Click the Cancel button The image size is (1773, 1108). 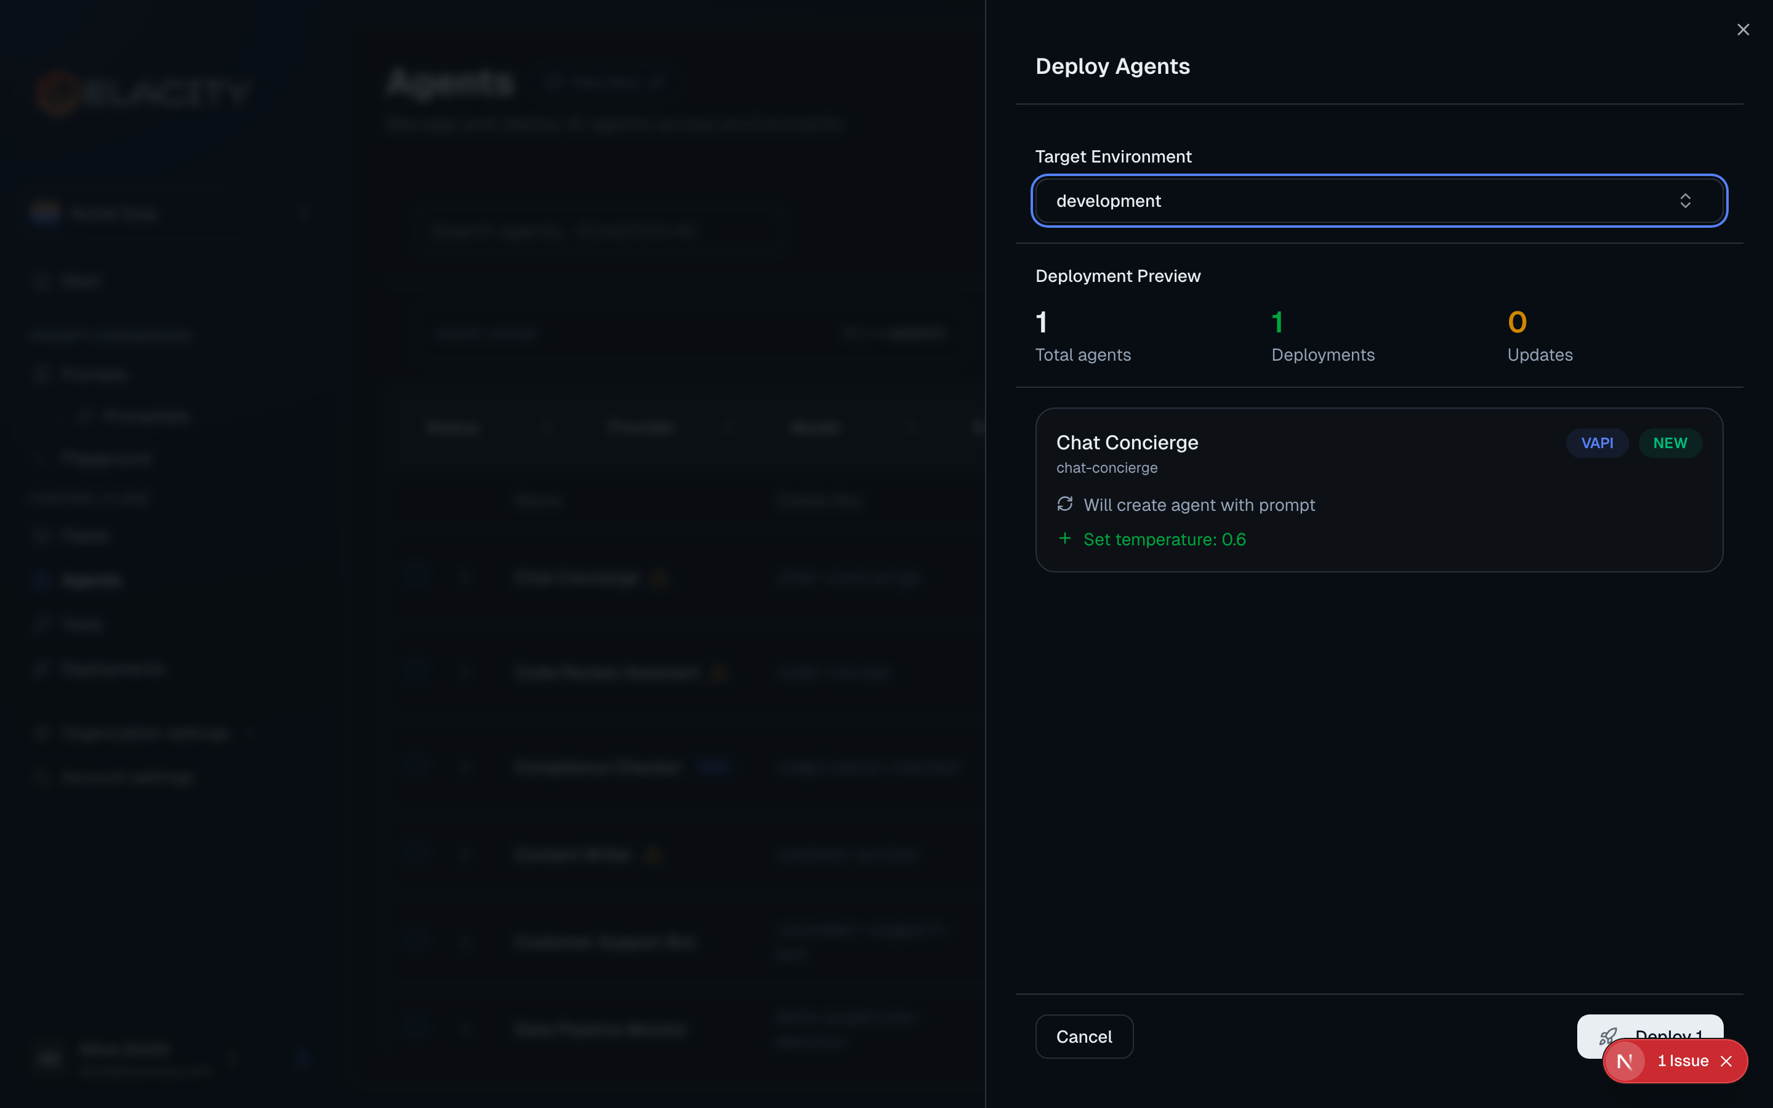[x=1083, y=1036]
